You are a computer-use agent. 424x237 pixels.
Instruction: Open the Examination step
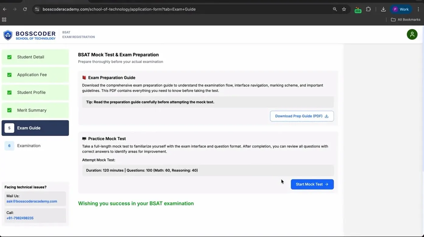click(35, 146)
